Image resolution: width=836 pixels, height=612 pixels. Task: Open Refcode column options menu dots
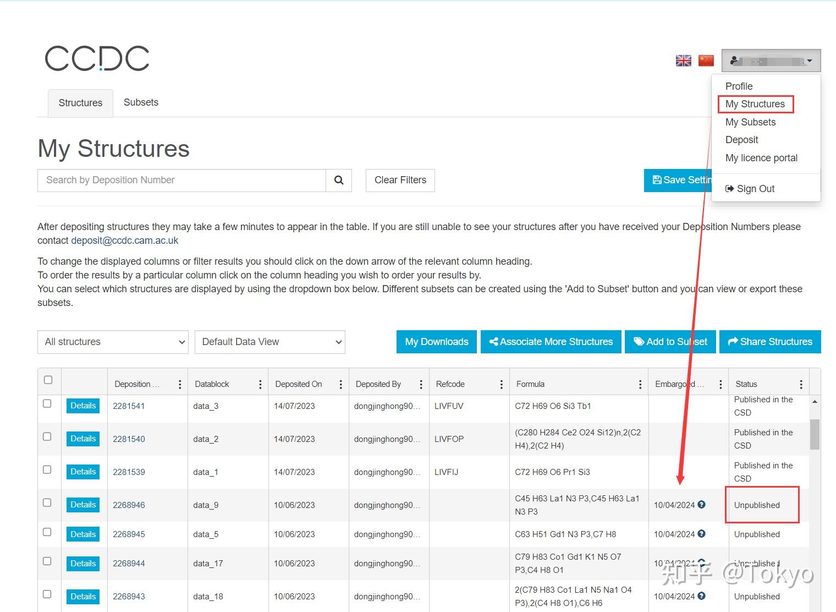click(501, 384)
